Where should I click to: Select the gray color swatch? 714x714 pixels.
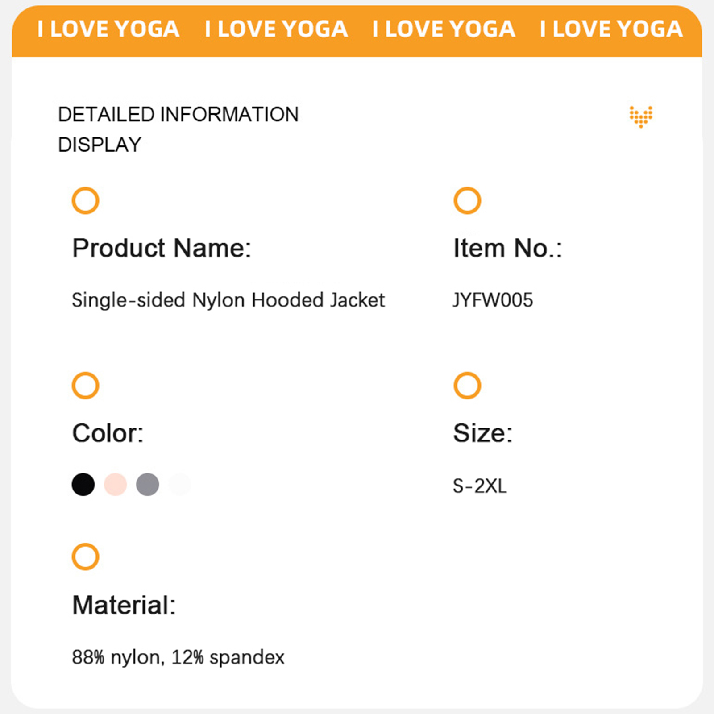[x=148, y=484]
